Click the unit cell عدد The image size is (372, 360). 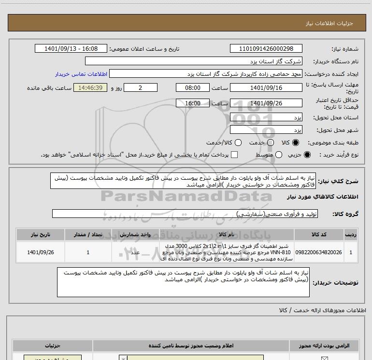135,252
